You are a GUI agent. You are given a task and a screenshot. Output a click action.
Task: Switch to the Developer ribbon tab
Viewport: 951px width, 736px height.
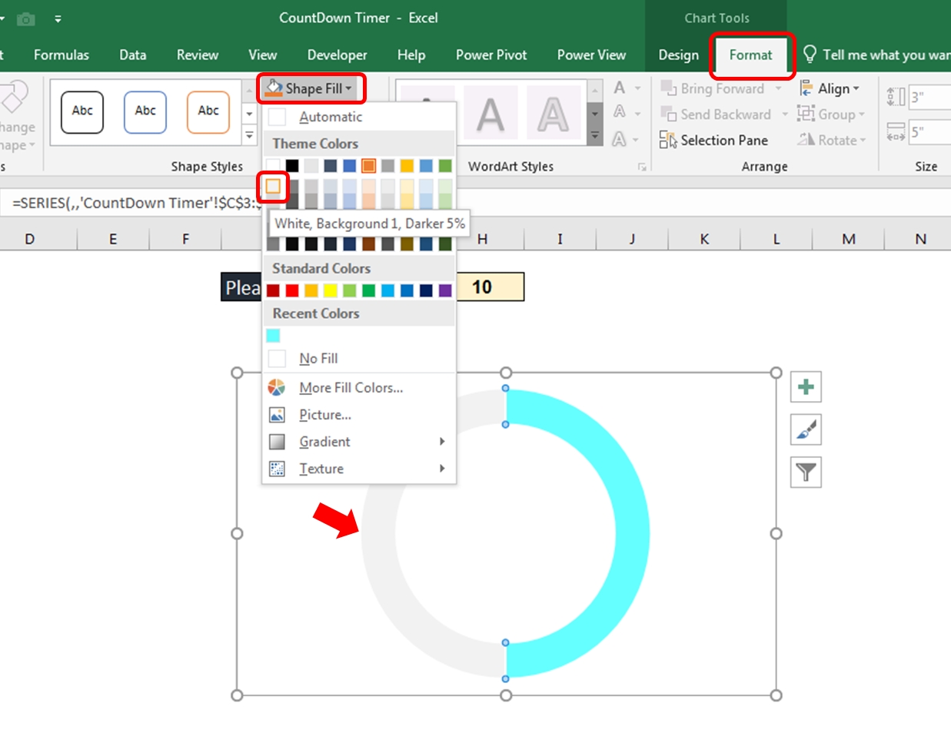point(337,55)
